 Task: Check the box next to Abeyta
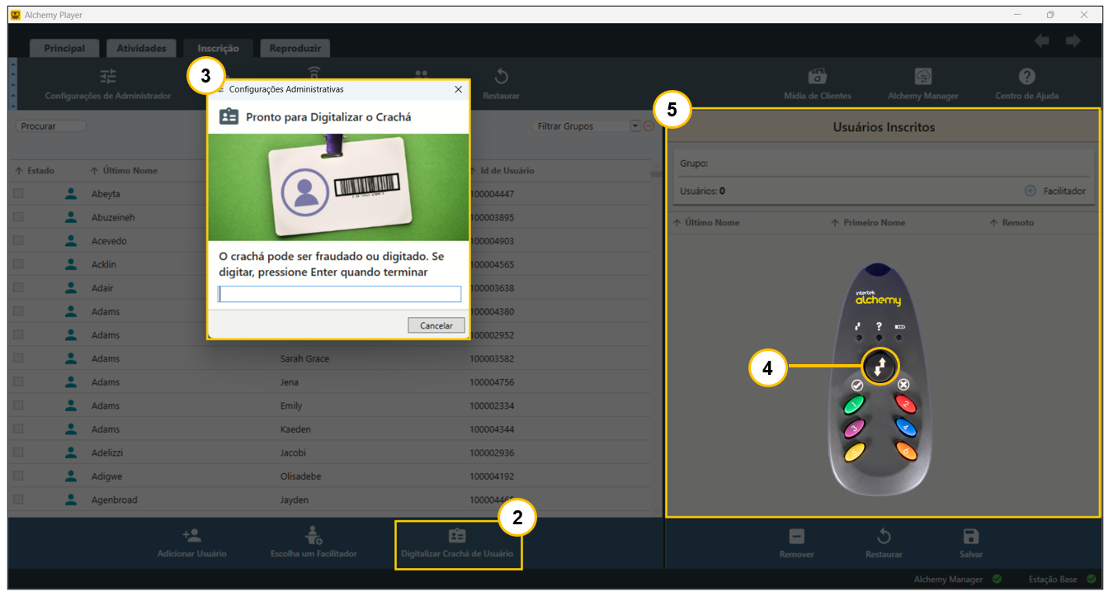(18, 194)
